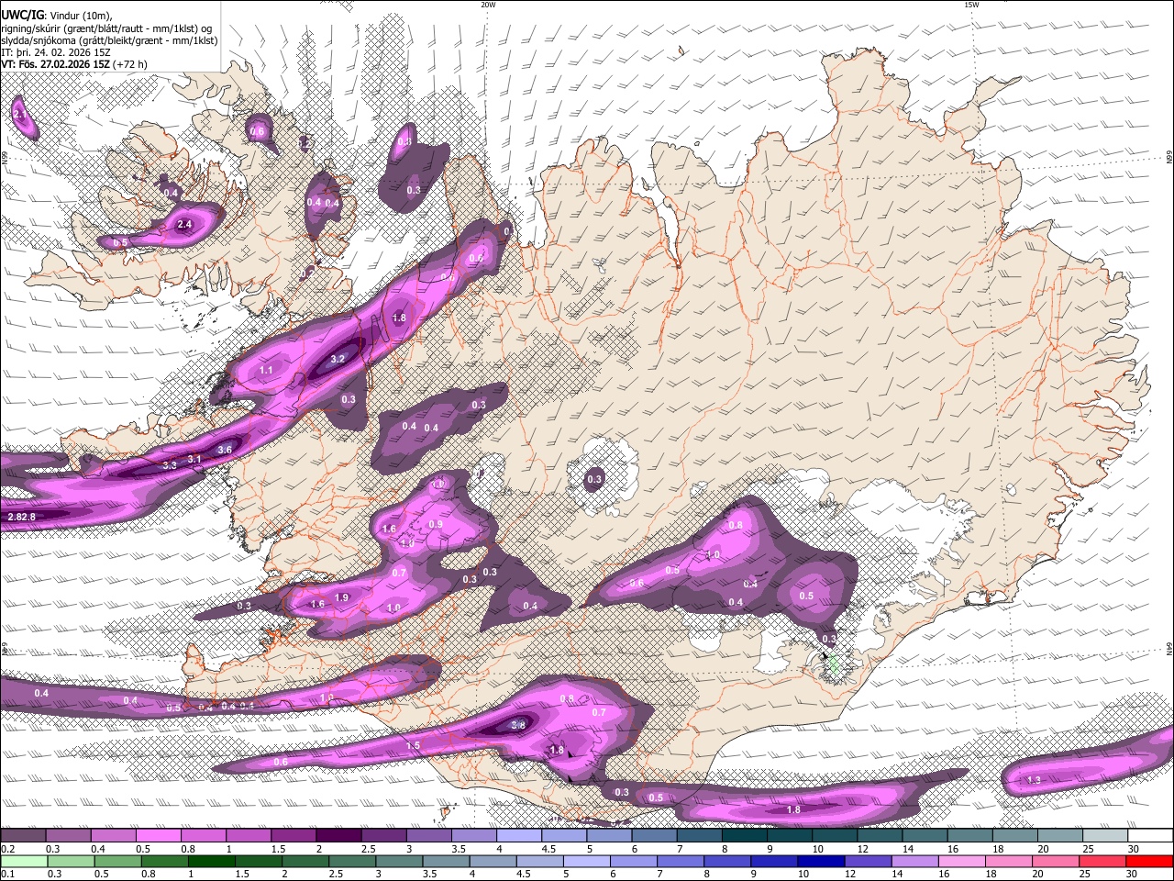Click the 3.6 precipitation value on the map
The image size is (1174, 881).
coord(225,450)
